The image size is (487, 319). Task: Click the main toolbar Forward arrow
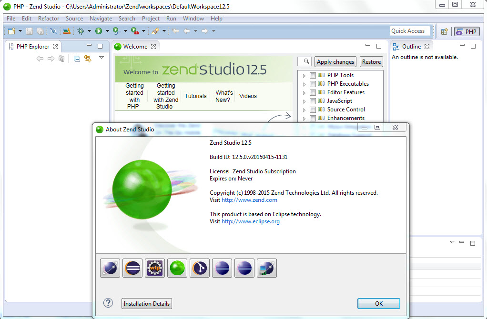(205, 31)
